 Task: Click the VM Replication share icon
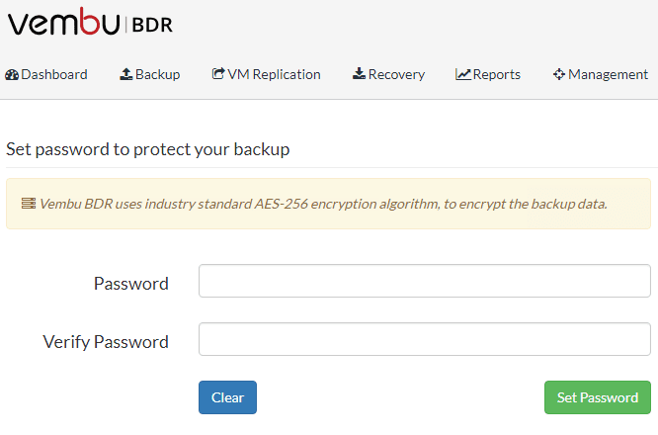point(218,74)
